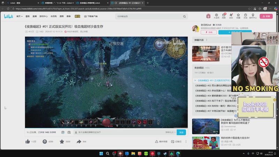The width and height of the screenshot is (279, 157).
Task: Click the blue follow button
Action: pos(235,32)
